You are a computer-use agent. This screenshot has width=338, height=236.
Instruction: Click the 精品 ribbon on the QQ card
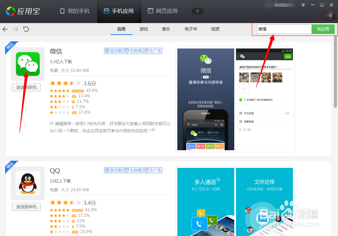point(10,165)
